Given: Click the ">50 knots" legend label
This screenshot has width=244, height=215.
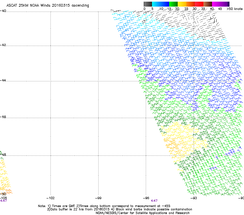Looking at the screenshot, I should 234,9.
